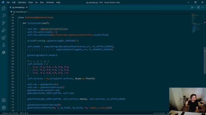Open the View menu
The height and width of the screenshot is (115, 206).
pyautogui.click(x=31, y=2)
